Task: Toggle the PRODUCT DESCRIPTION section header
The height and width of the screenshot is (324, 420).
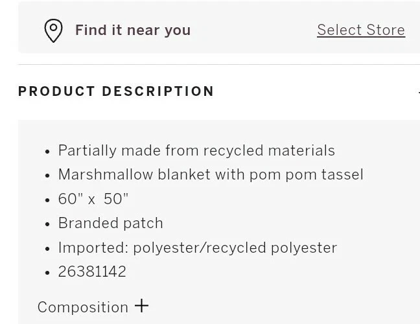Action: 117,91
